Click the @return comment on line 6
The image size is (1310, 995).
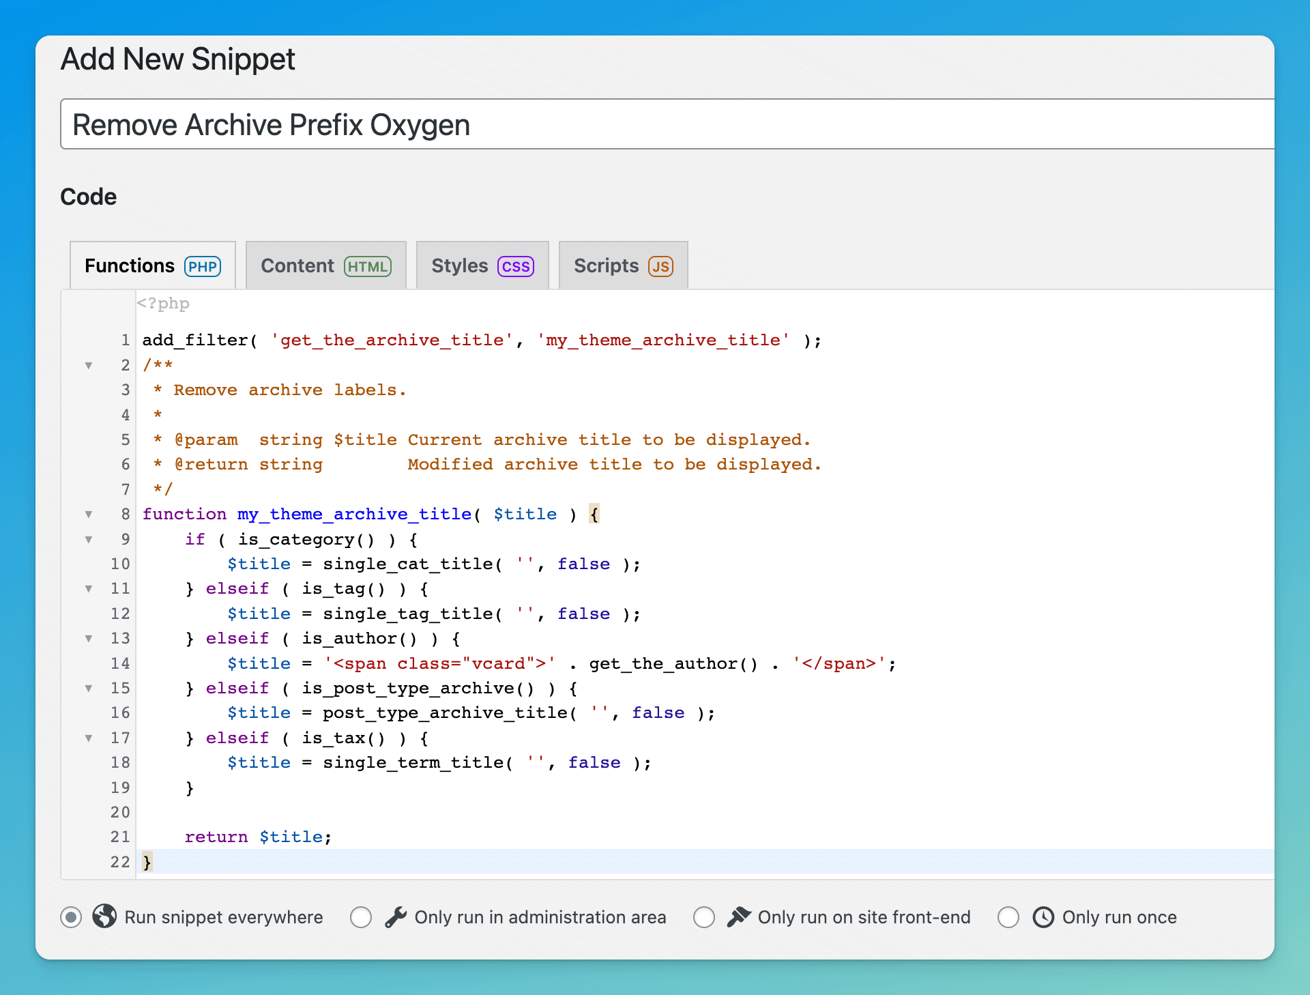pyautogui.click(x=488, y=464)
